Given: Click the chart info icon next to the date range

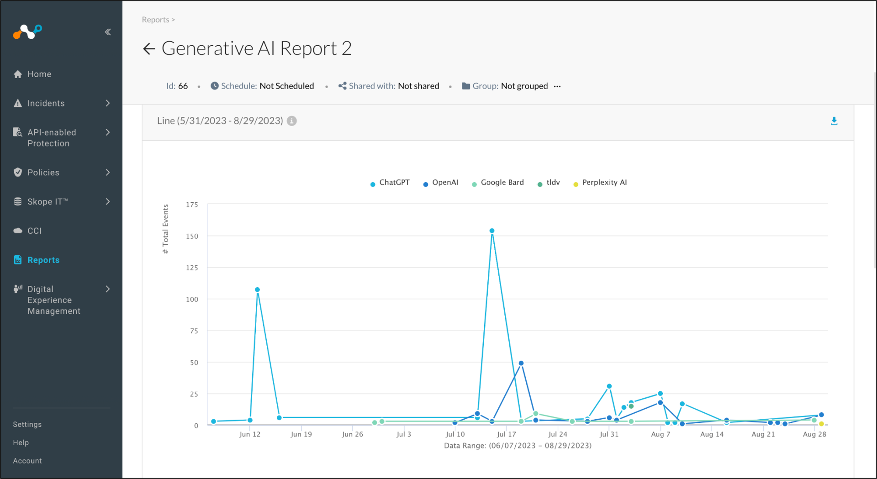Looking at the screenshot, I should 292,121.
